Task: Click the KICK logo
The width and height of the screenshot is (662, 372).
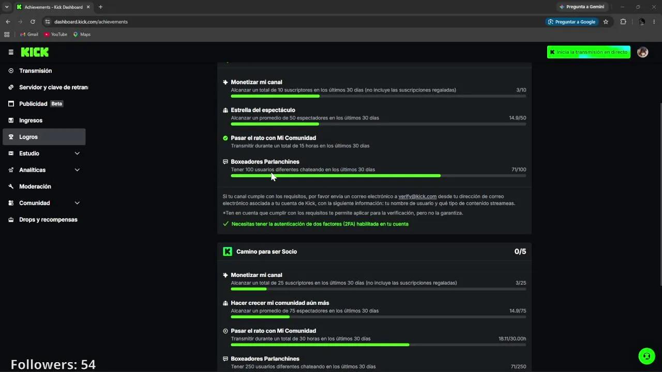Action: click(35, 52)
